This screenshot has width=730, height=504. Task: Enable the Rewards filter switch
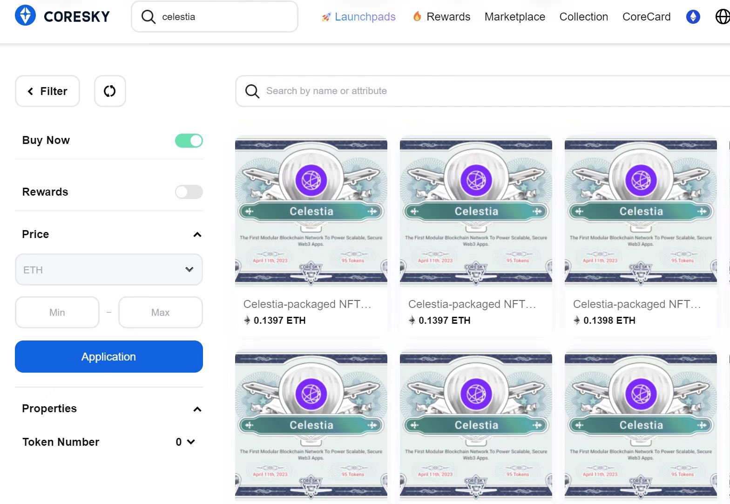tap(189, 192)
